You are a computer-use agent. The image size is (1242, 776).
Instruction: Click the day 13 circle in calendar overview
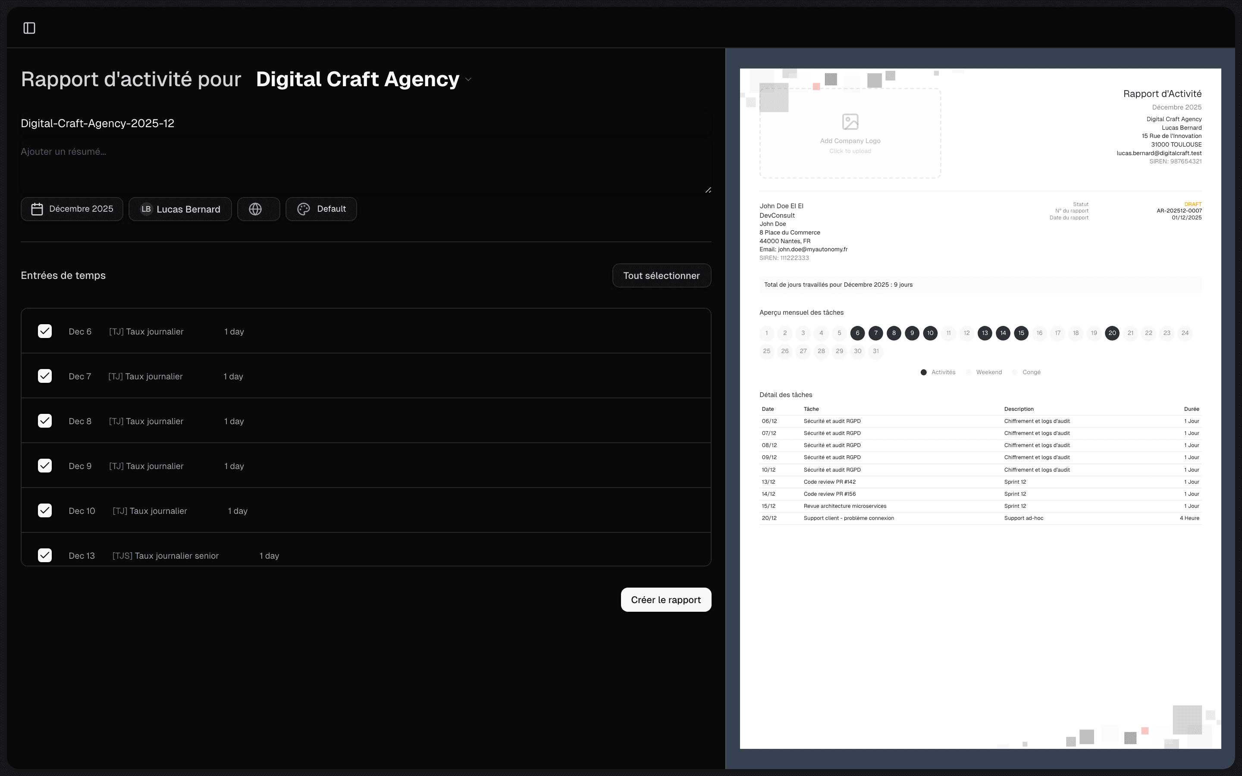[x=985, y=333]
